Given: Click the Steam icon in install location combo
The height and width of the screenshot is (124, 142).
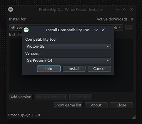Looking at the screenshot, I should [13, 27].
